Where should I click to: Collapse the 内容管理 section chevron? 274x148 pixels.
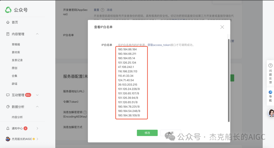(x=37, y=34)
